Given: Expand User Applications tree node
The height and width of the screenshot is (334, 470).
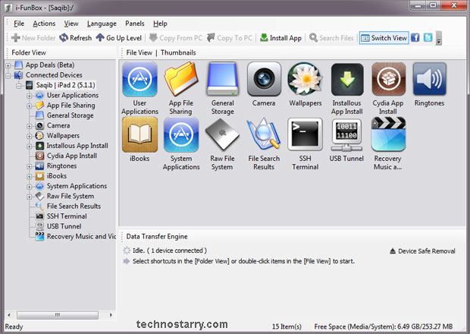Looking at the screenshot, I should tap(30, 96).
